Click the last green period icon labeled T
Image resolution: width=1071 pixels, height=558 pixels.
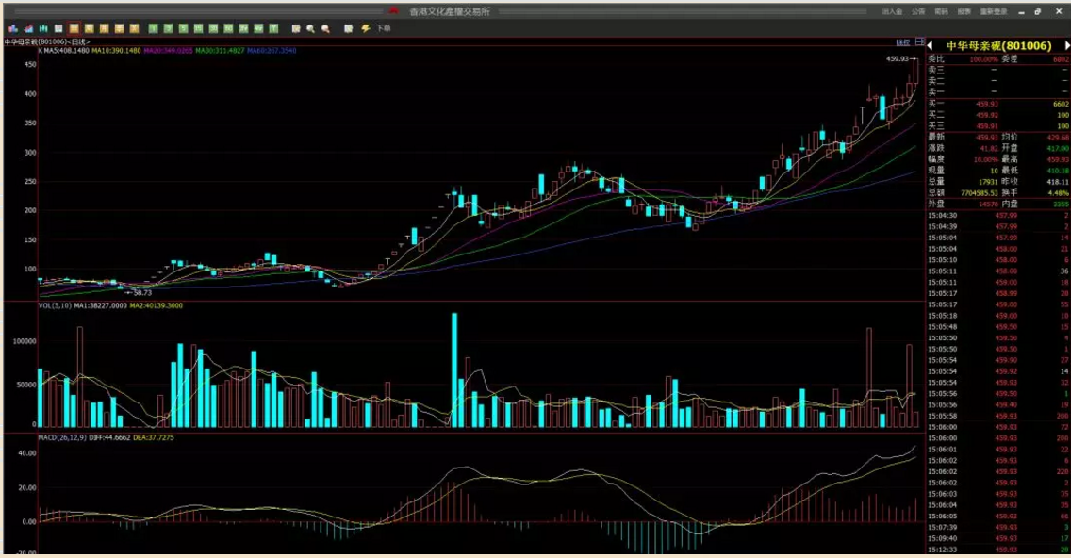click(x=273, y=28)
